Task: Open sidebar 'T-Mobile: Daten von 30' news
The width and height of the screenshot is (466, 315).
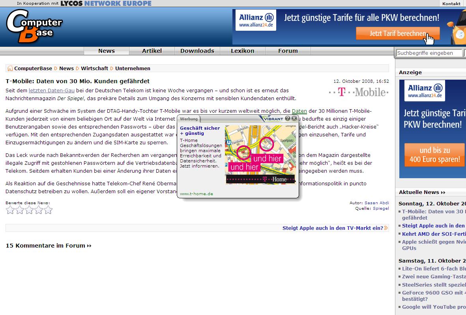Action: pyautogui.click(x=434, y=214)
